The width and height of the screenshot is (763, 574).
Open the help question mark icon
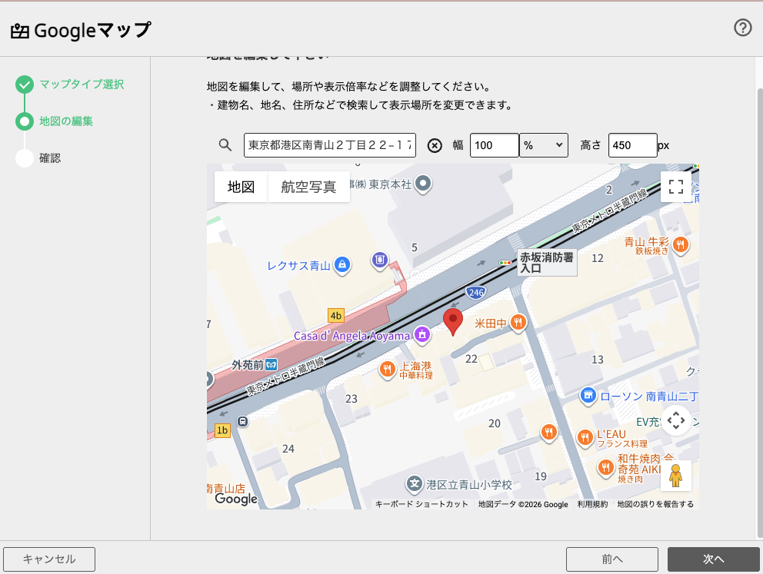(x=742, y=28)
